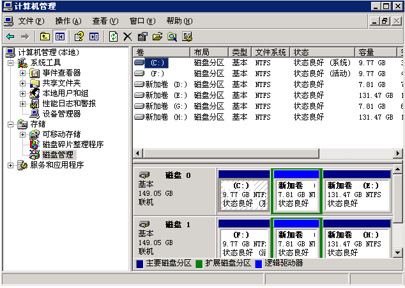Toggle Show/Hide Console Tree toolbar button

(60, 36)
